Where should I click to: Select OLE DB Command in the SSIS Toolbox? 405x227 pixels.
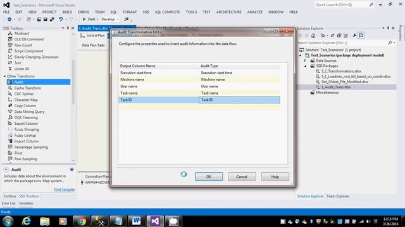(x=28, y=39)
